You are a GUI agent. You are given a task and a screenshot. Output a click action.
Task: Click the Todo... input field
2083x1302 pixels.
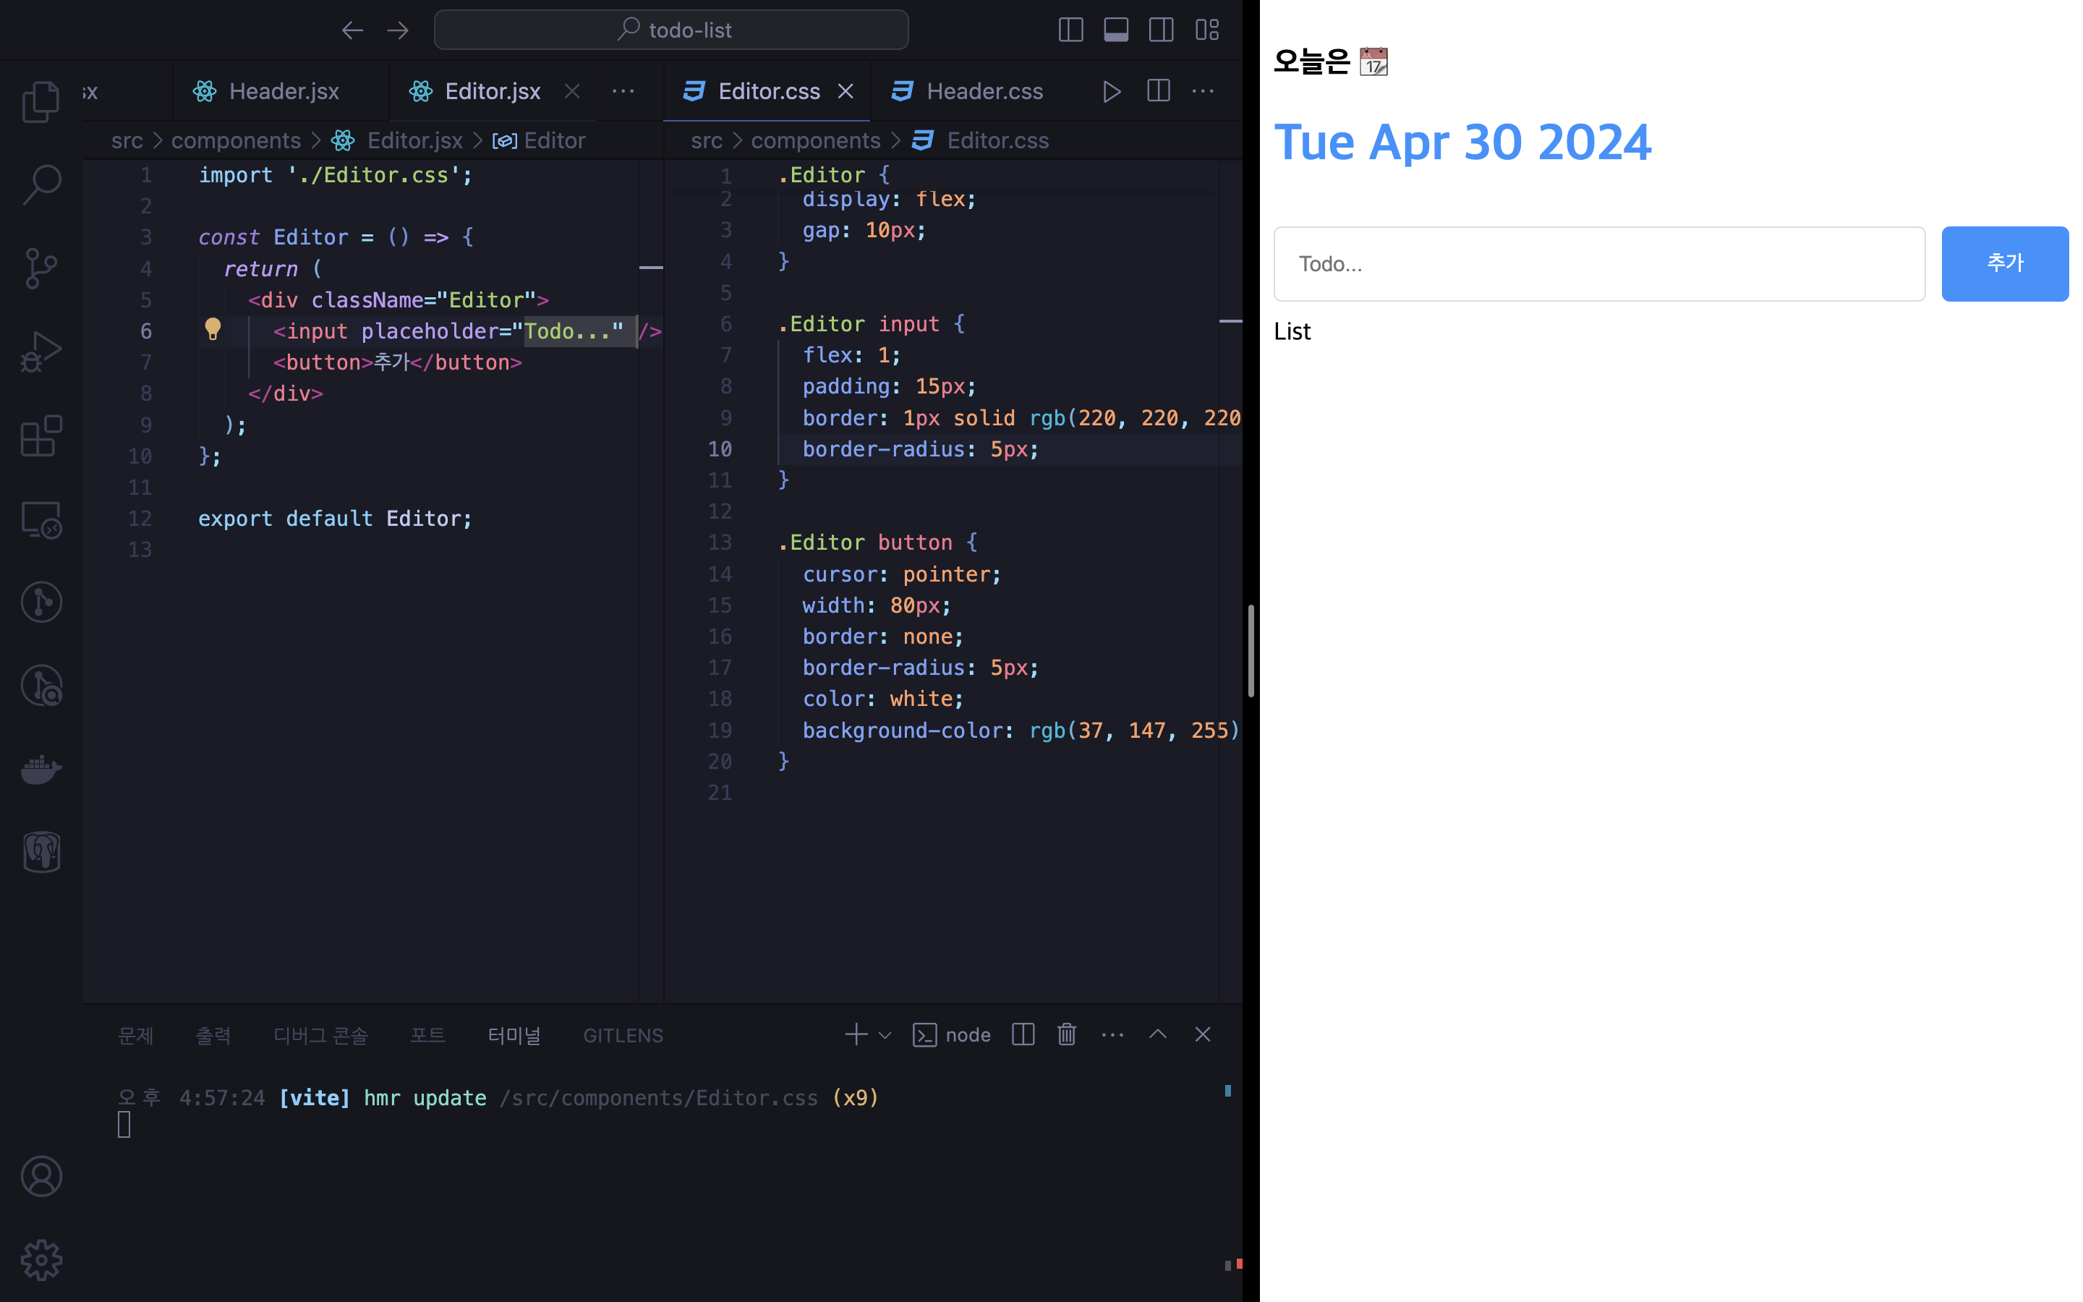coord(1598,263)
